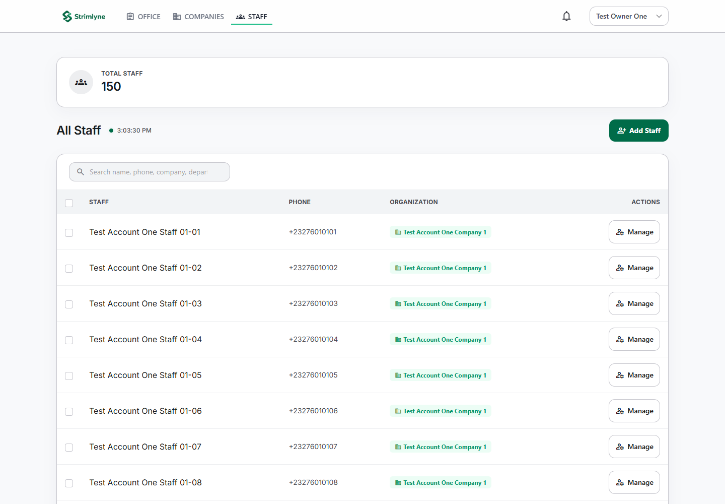Click phone number +23276010108
Screen dimensions: 725x504
click(313, 482)
